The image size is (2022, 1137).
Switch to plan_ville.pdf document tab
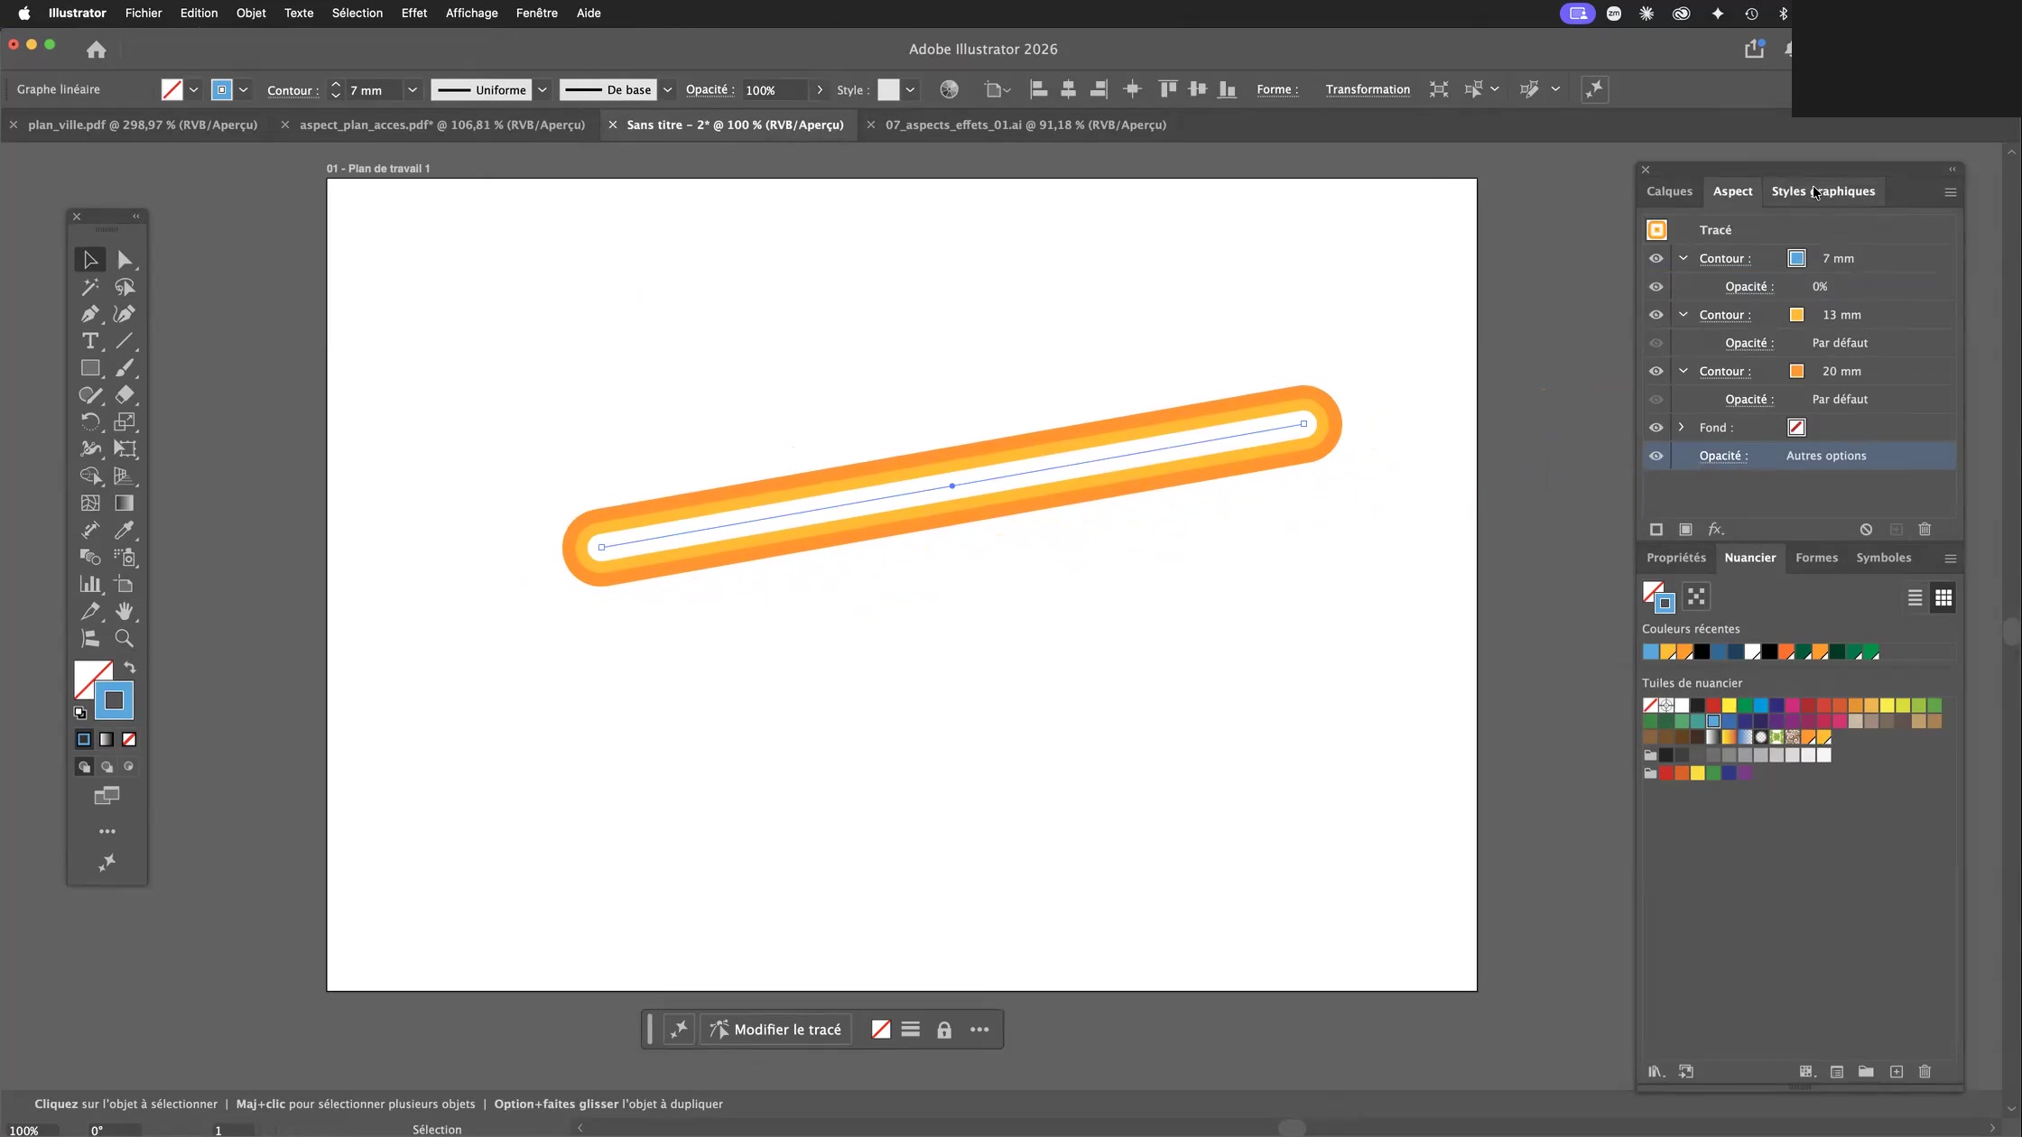[143, 125]
